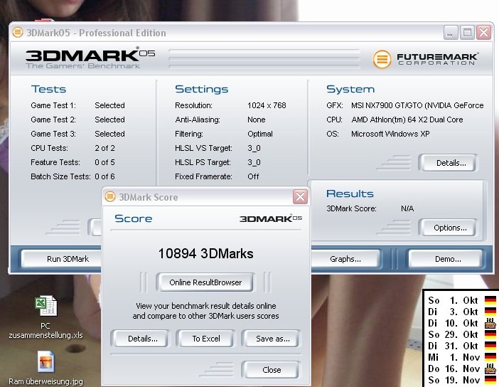
Task: Click GFX value MSI NX7900 GT/GTO
Action: pos(417,105)
